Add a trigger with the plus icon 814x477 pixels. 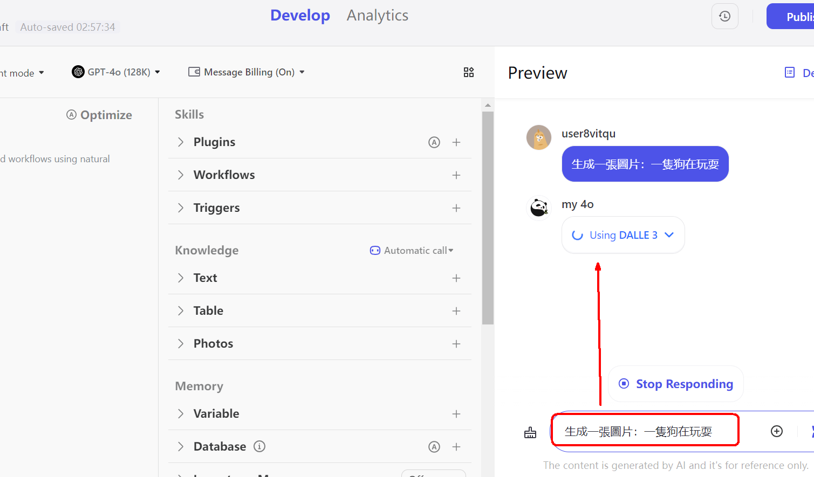[x=456, y=208]
